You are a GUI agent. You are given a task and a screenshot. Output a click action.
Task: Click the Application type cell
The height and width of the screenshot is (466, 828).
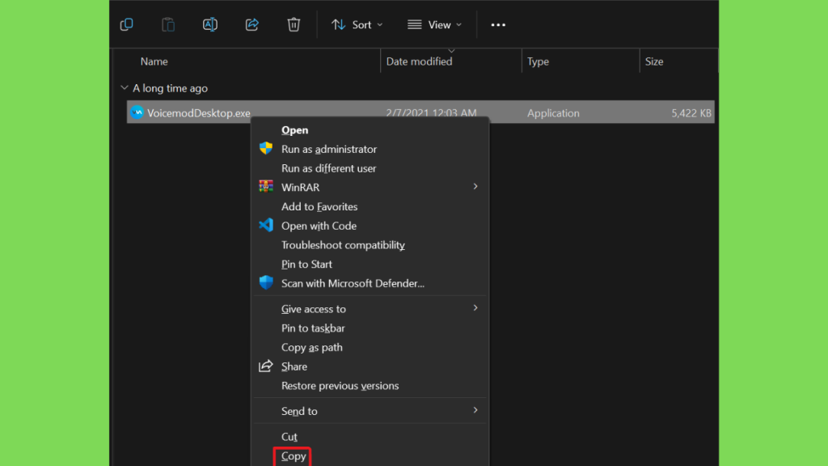[553, 113]
